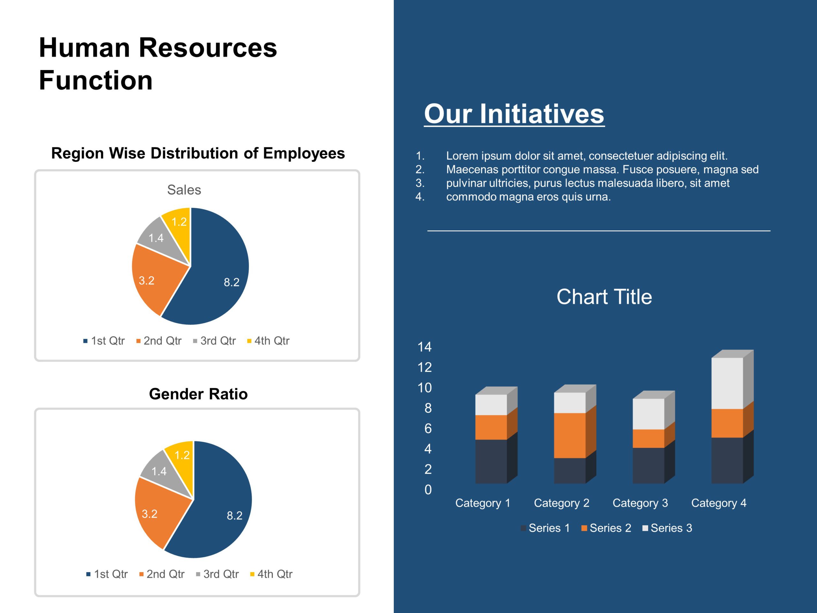Click the Category 1 stacked bar
The image size is (817, 613).
pos(496,435)
